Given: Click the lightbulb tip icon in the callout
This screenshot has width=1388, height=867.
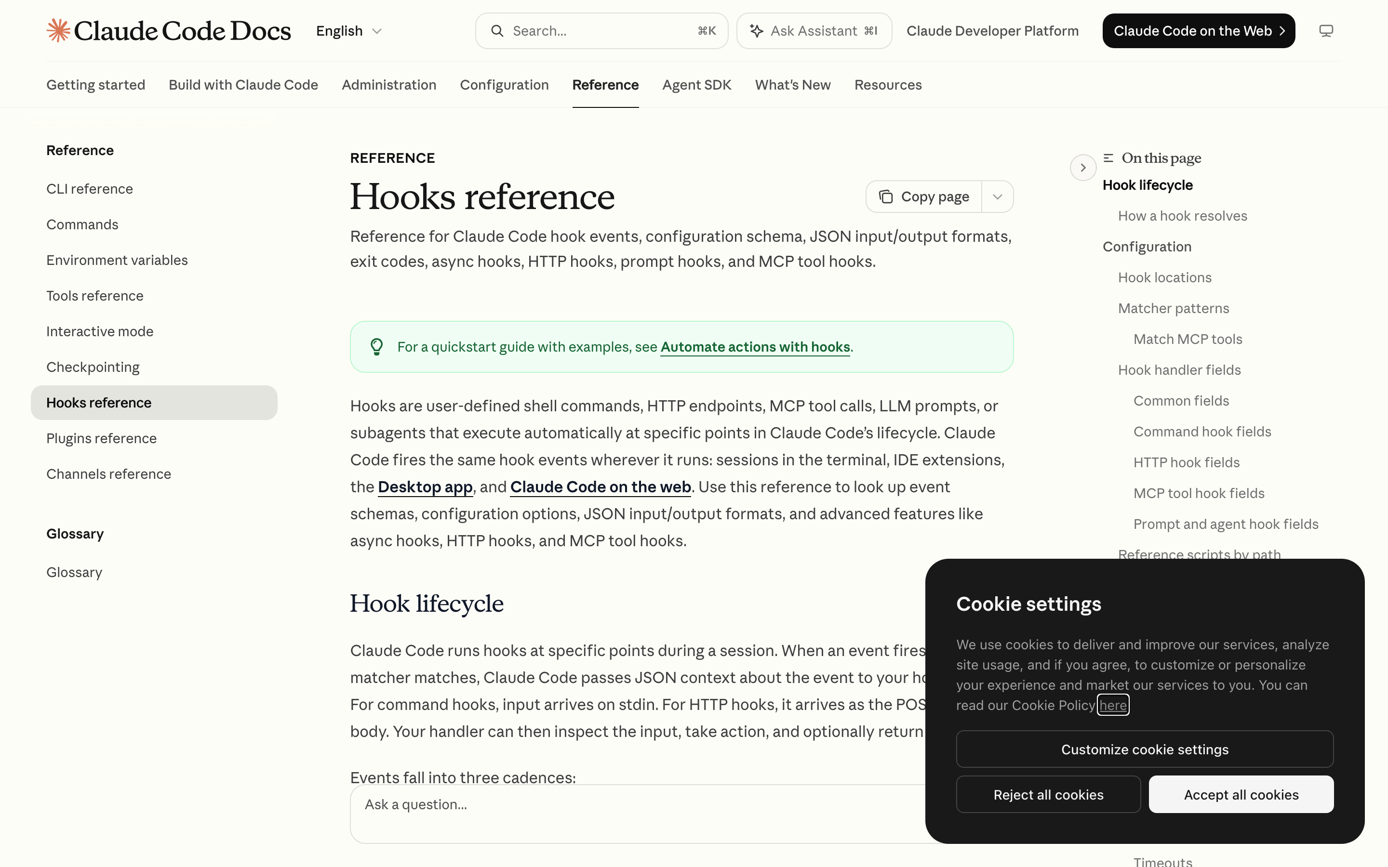Looking at the screenshot, I should [x=377, y=347].
